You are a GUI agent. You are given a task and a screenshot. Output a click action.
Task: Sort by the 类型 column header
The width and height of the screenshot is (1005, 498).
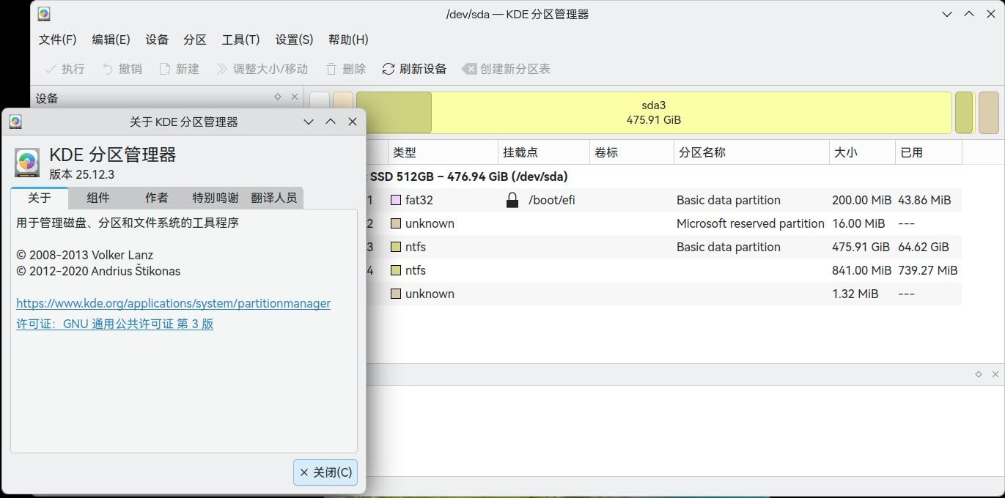[x=443, y=152]
